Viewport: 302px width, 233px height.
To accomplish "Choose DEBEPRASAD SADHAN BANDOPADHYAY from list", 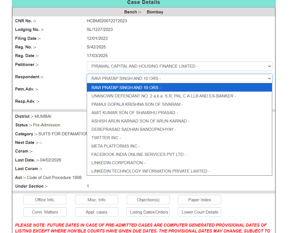I will pos(133,129).
